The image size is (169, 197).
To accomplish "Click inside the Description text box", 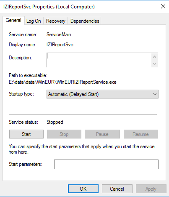I will coord(99,60).
